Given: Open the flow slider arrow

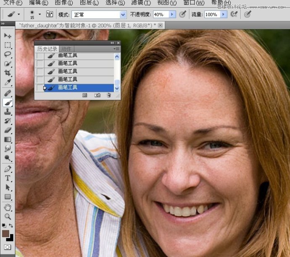Looking at the screenshot, I should [224, 14].
